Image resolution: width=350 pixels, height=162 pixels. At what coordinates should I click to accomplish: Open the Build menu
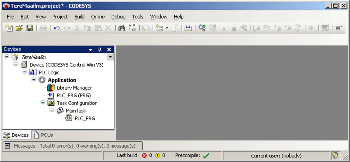[79, 17]
